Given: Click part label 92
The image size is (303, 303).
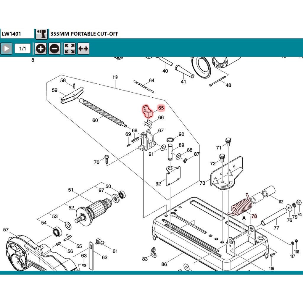Looking at the screenshot, I should [158, 183].
